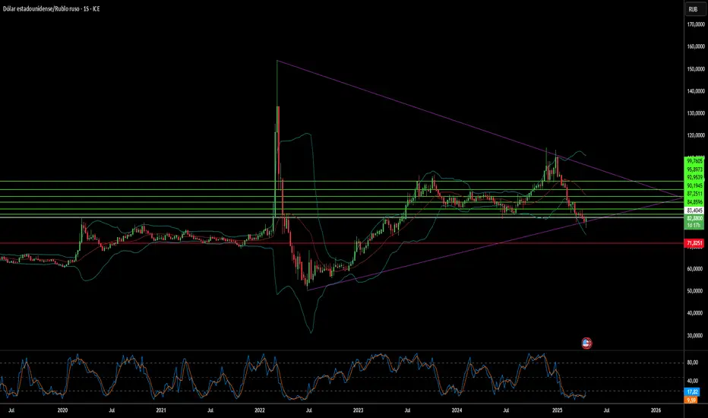Click the 50,0000 price axis label

(696, 291)
